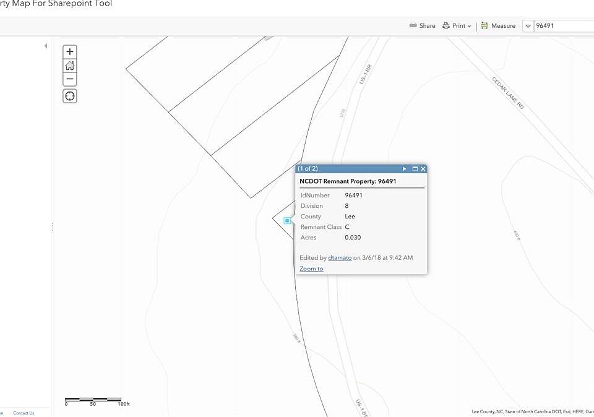Click the Contact Us link
Screen dimensions: 594x417
click(24, 413)
